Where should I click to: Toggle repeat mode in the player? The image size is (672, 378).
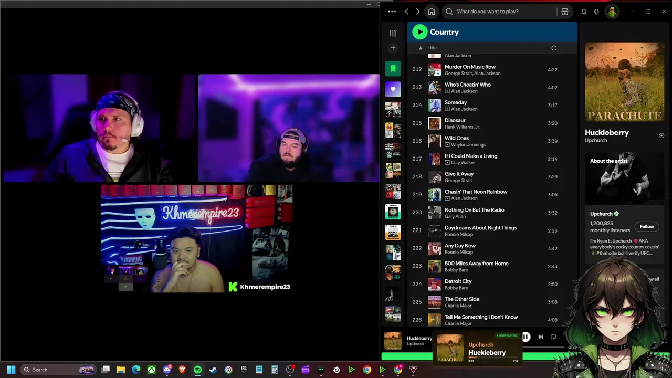click(x=553, y=337)
